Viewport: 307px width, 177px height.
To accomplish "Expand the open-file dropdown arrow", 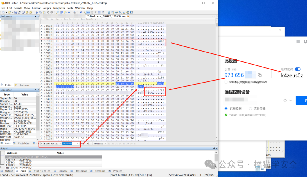I will click(13, 12).
